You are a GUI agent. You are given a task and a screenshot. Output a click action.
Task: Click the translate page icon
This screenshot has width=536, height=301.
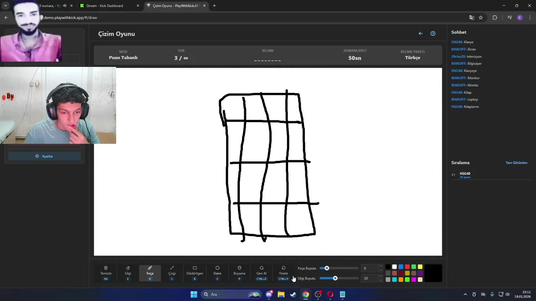472,18
